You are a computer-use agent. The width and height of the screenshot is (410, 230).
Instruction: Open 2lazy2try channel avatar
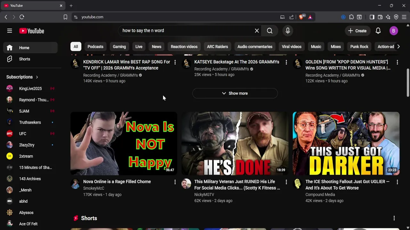(x=10, y=145)
